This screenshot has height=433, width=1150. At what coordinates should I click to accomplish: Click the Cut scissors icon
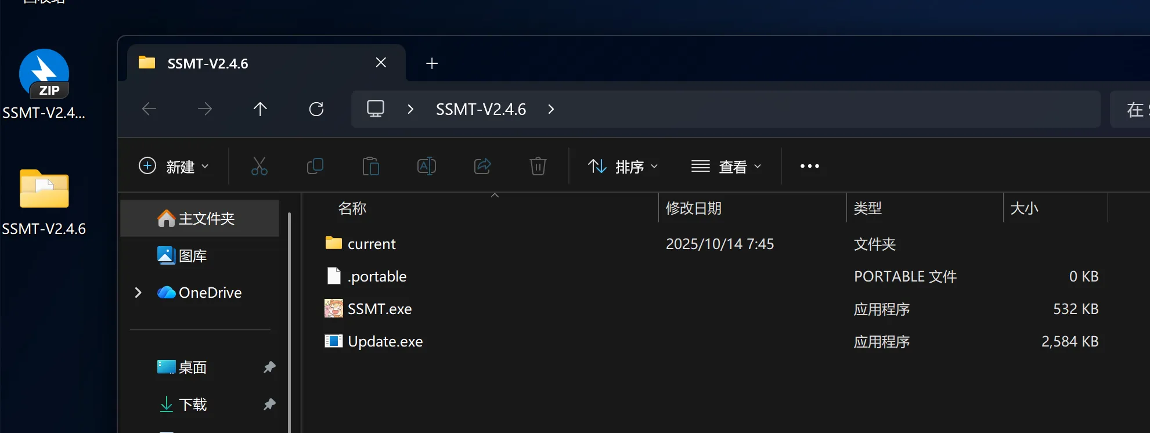click(259, 166)
